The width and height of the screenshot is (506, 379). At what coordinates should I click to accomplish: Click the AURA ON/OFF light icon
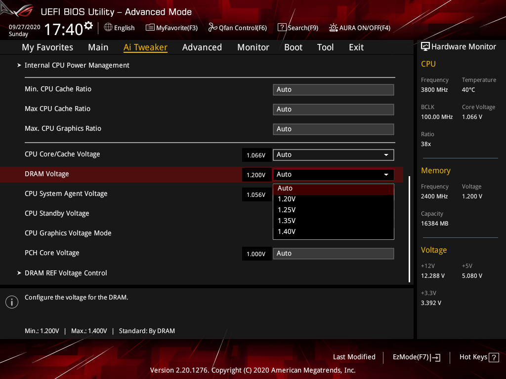click(x=334, y=28)
